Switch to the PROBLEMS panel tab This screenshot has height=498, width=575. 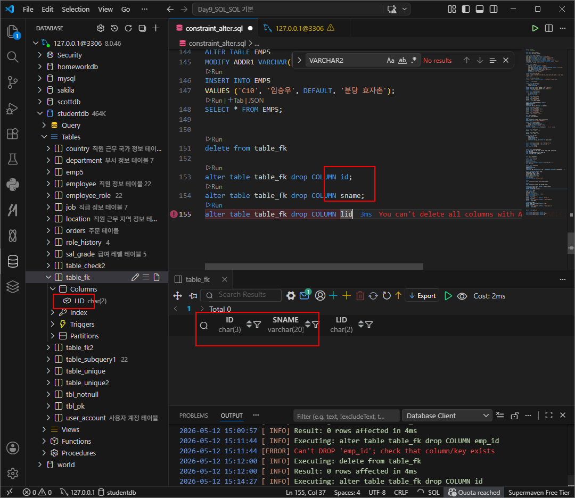tap(194, 416)
